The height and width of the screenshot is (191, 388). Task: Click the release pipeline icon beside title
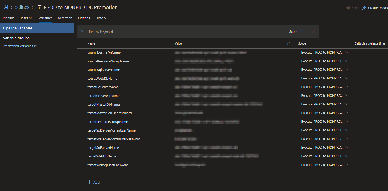click(39, 7)
